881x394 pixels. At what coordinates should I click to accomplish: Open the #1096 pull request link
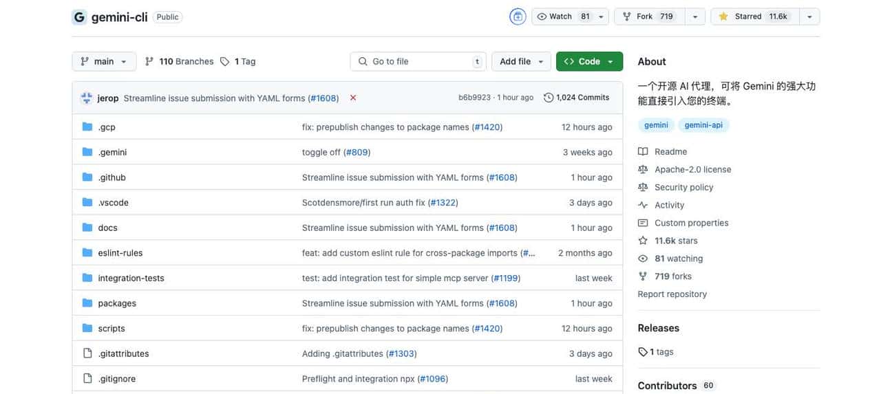433,379
